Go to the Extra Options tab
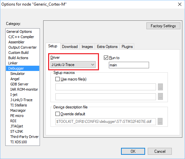 107,47
